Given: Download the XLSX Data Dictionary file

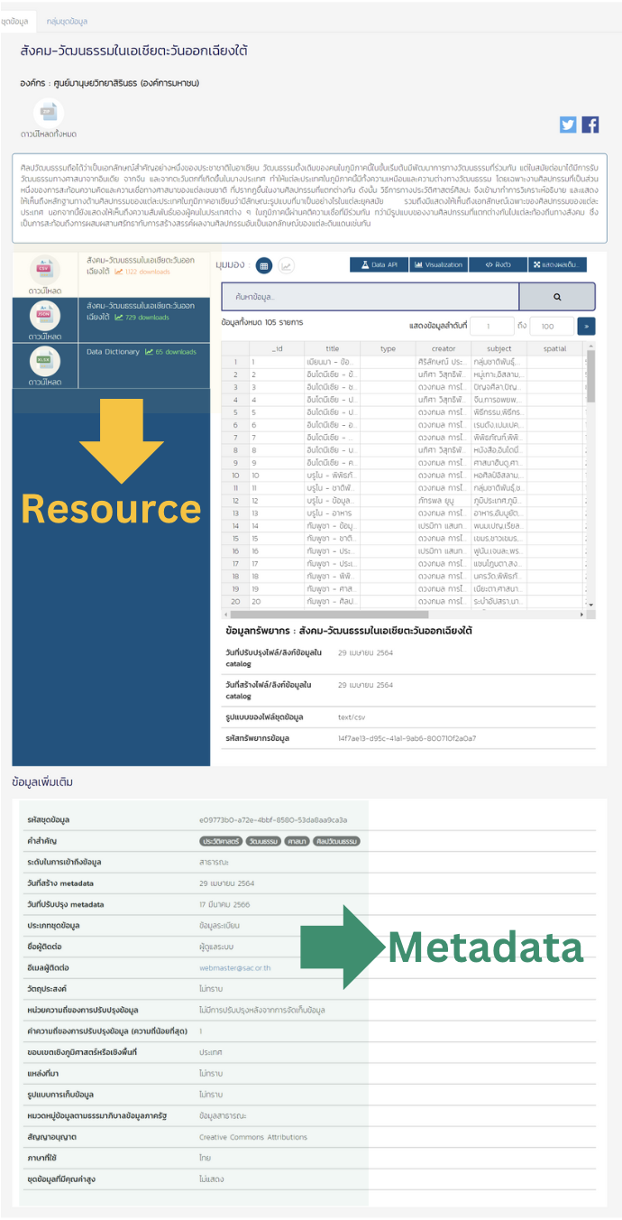Looking at the screenshot, I should click(x=44, y=364).
